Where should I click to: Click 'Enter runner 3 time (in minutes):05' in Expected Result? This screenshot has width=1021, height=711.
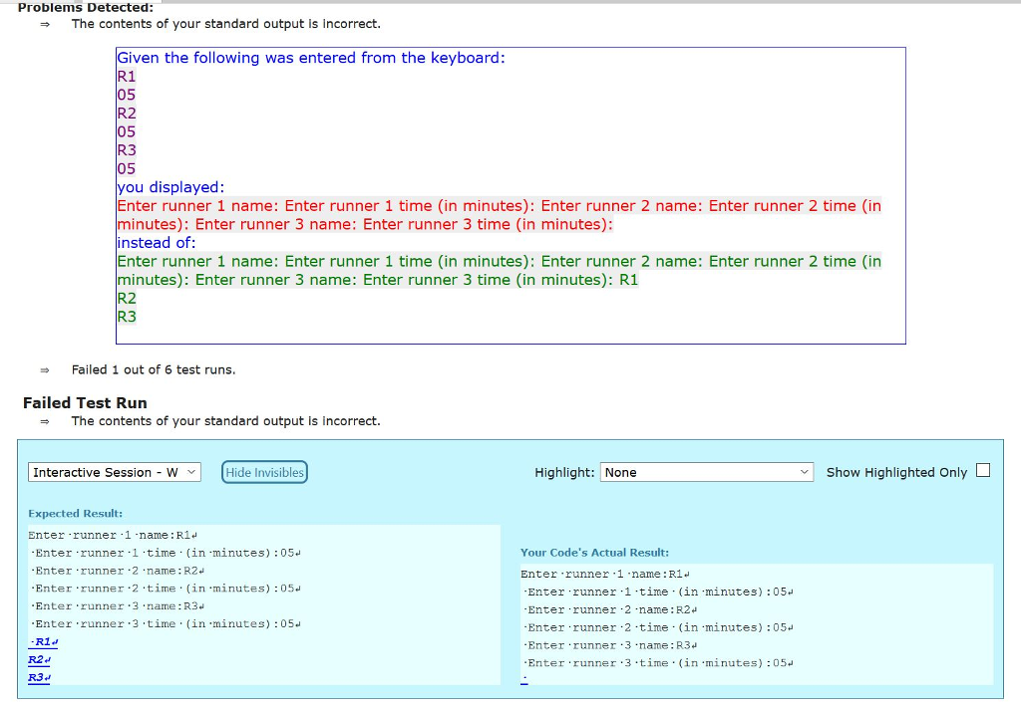pyautogui.click(x=166, y=623)
